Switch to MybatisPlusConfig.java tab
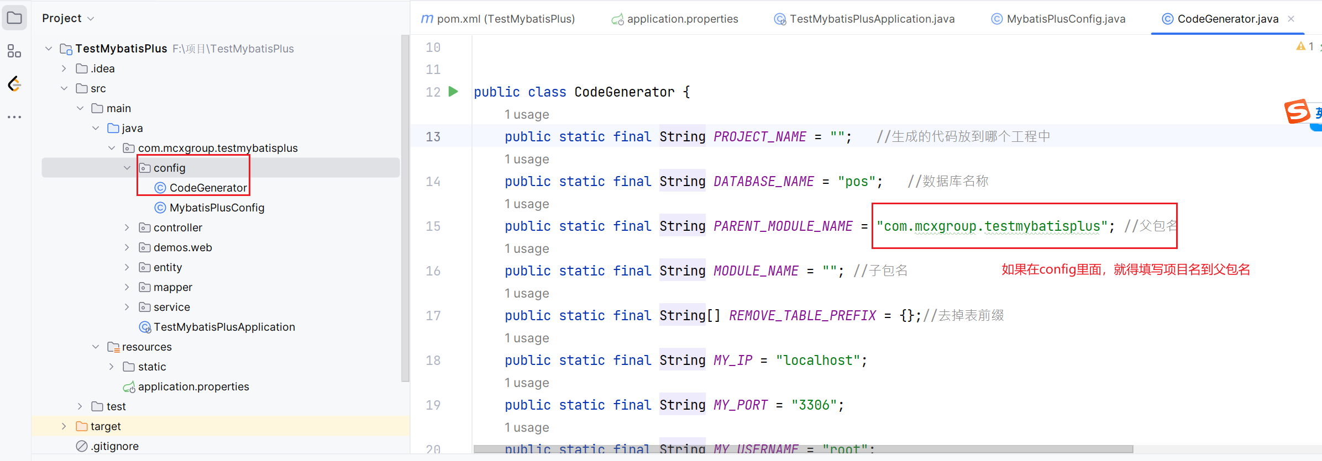Screen dimensions: 1322x461 point(1058,19)
